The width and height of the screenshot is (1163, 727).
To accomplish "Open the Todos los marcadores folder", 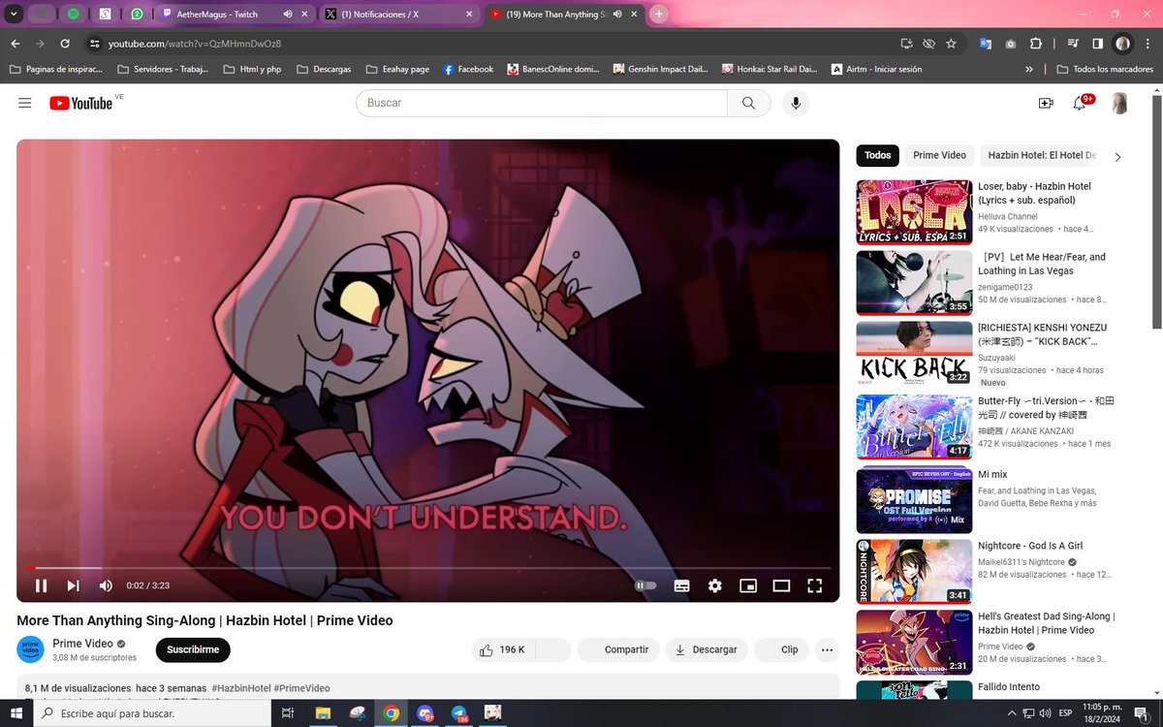I will pyautogui.click(x=1104, y=70).
